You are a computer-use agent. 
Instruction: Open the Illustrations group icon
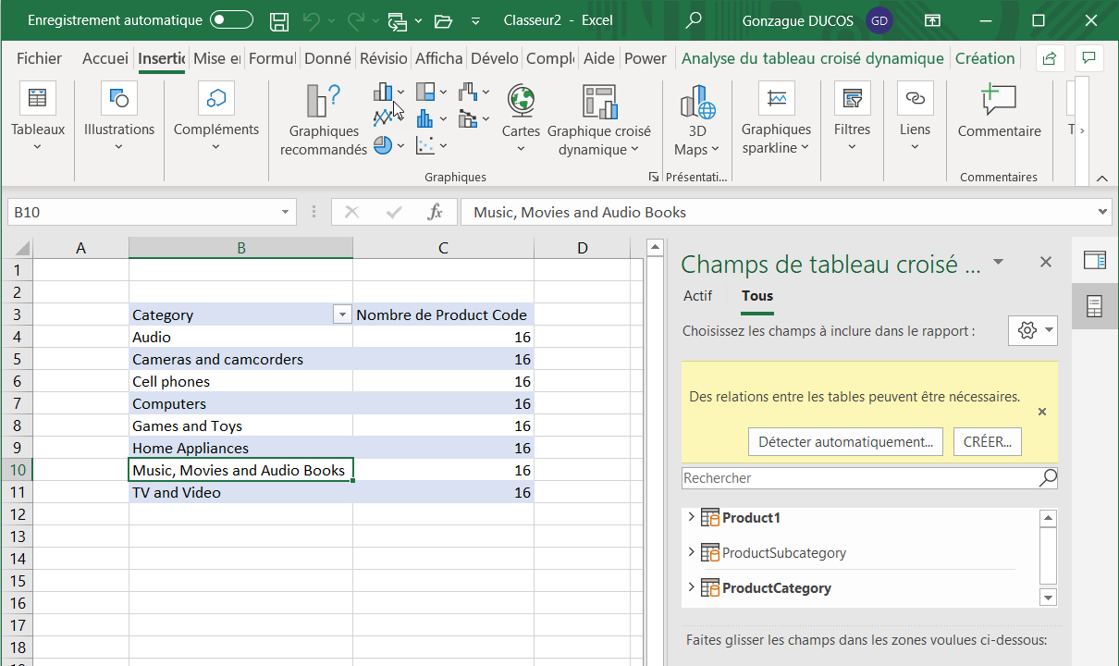click(119, 97)
